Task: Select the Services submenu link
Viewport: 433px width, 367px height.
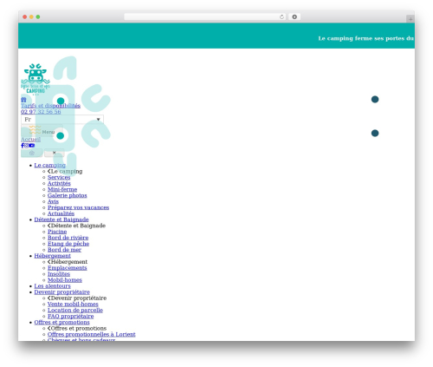Action: tap(59, 177)
